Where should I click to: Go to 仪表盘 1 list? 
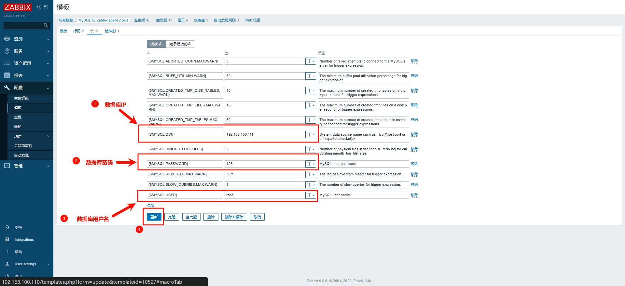pos(201,20)
